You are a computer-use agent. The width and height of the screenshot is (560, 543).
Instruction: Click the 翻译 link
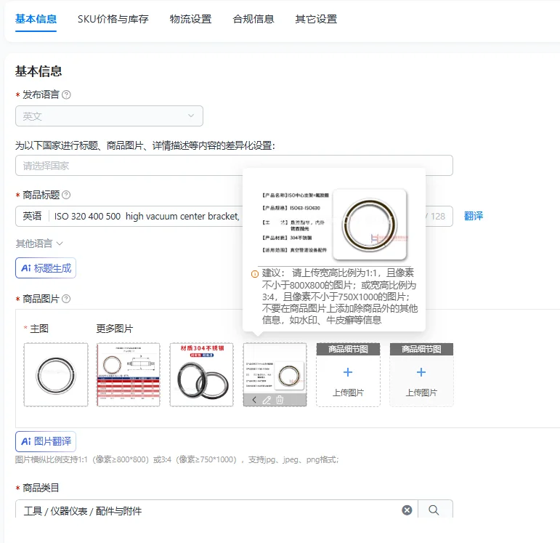[474, 216]
